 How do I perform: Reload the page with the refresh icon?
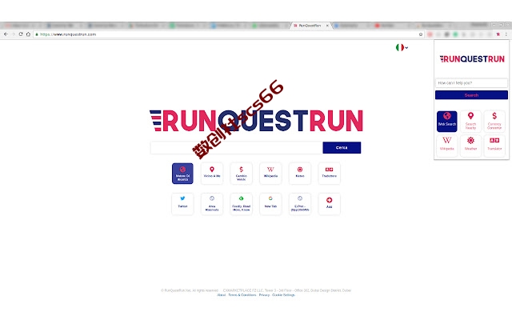click(x=21, y=34)
